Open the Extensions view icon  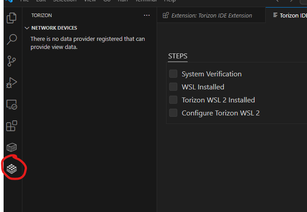click(x=12, y=126)
